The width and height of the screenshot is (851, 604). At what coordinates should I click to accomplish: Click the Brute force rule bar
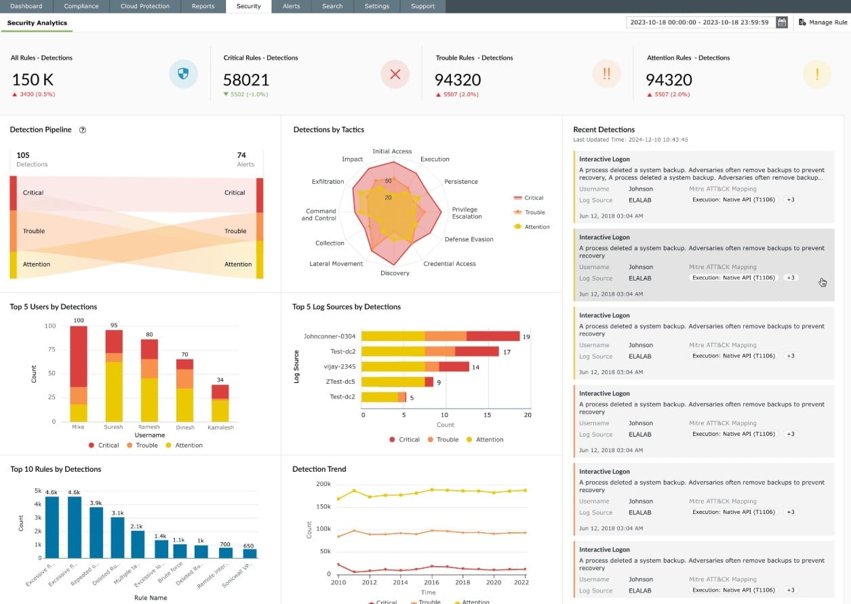tap(179, 551)
